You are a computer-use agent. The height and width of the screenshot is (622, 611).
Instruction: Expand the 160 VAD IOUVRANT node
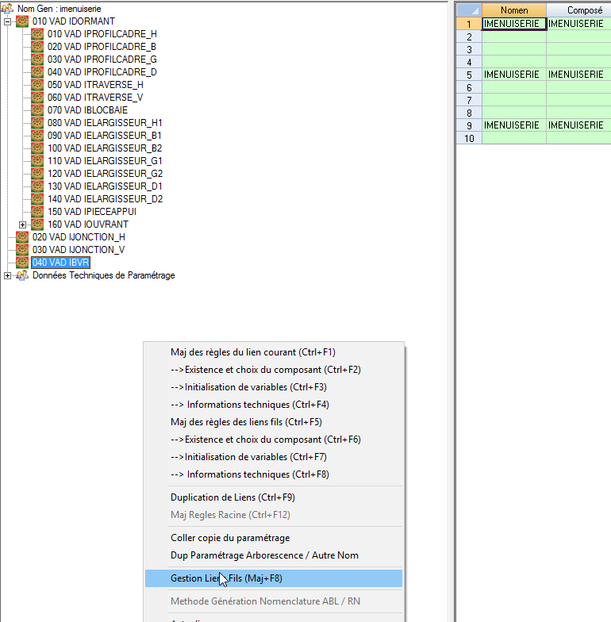click(x=23, y=225)
